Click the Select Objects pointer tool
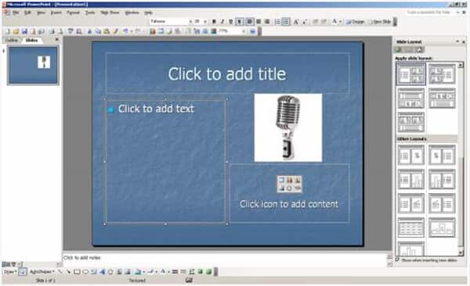This screenshot has width=470, height=286. pos(23,272)
